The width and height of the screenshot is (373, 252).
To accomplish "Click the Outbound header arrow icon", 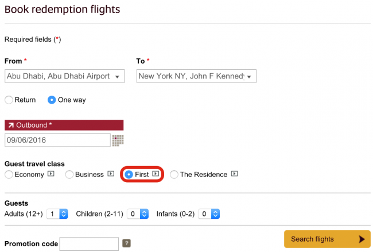I will pyautogui.click(x=11, y=125).
